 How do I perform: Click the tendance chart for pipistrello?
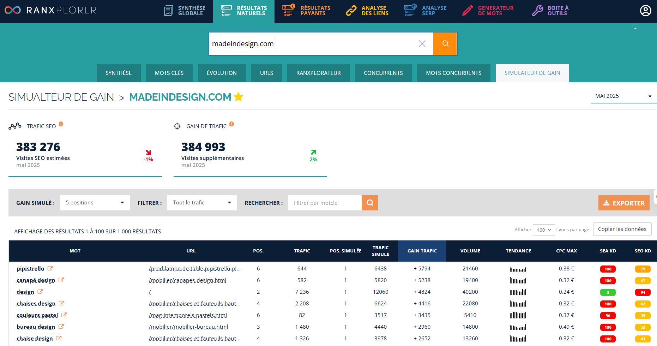click(518, 269)
